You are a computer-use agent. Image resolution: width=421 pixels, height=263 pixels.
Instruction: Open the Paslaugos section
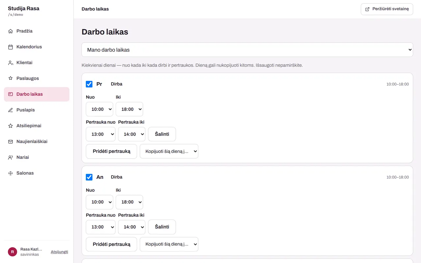[x=37, y=79]
